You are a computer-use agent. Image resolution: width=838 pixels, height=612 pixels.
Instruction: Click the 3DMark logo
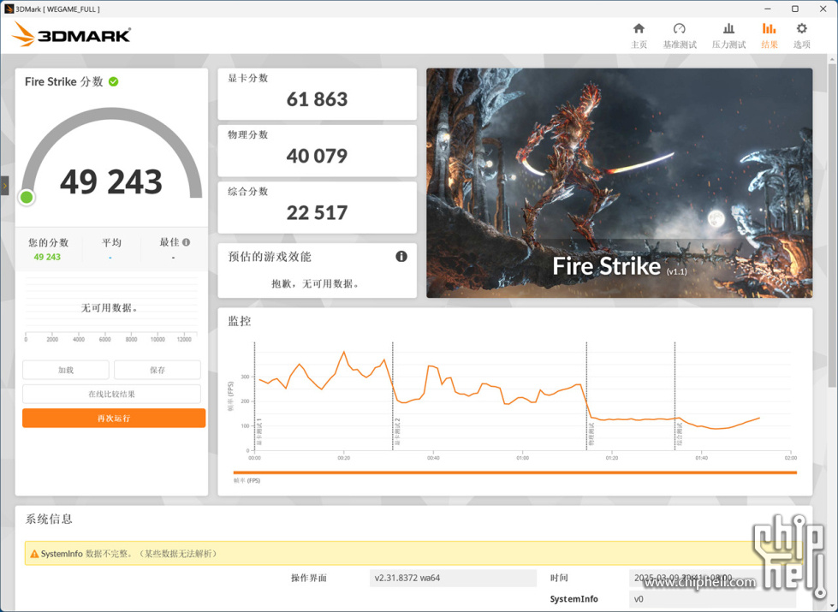[71, 34]
